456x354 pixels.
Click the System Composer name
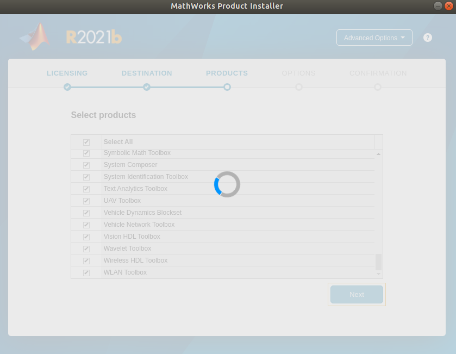[x=130, y=165]
